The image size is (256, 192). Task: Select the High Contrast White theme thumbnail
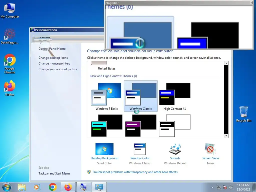(x=175, y=125)
